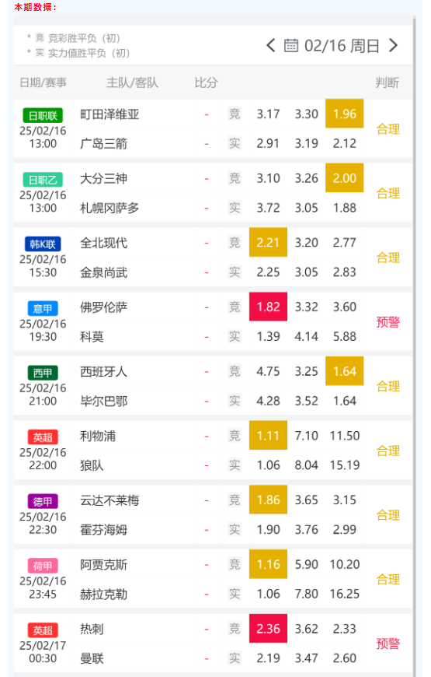Open team name 云达不莱梅
This screenshot has width=431, height=677.
tap(109, 500)
